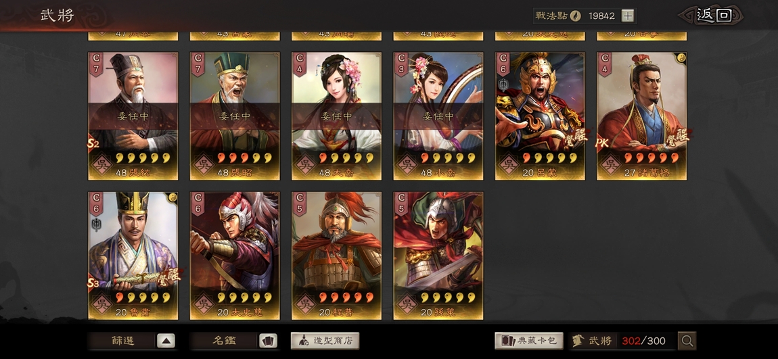Open the 典藏卡包 button
Viewport: 778px width, 359px height.
click(x=529, y=341)
